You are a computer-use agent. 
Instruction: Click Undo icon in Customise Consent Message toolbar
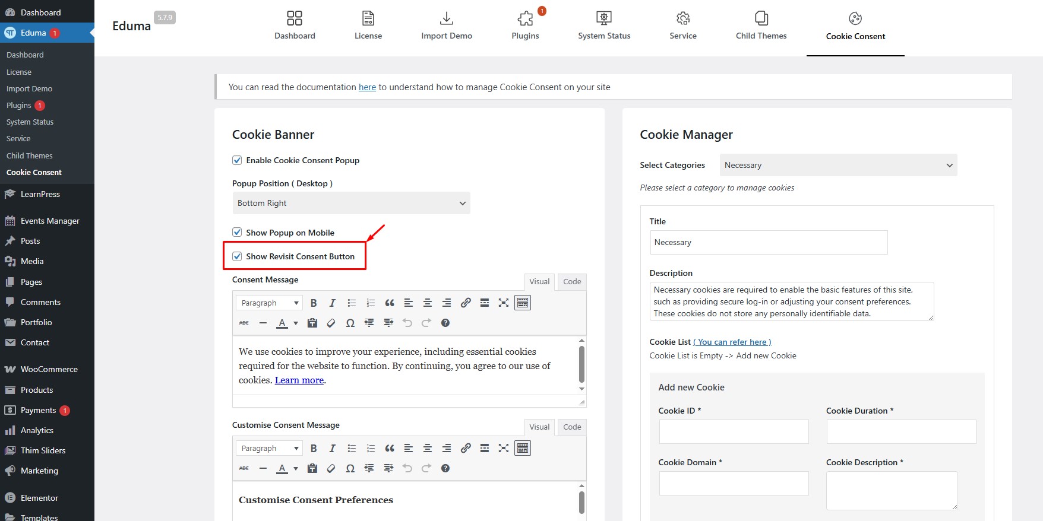(x=407, y=469)
